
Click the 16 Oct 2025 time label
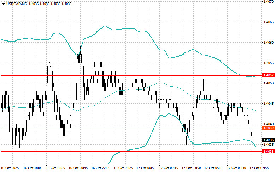point(10,168)
